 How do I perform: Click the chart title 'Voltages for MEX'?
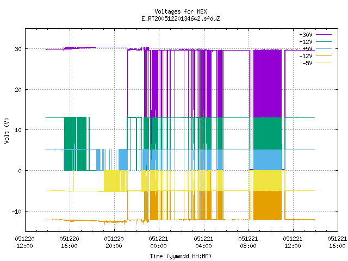tap(181, 11)
